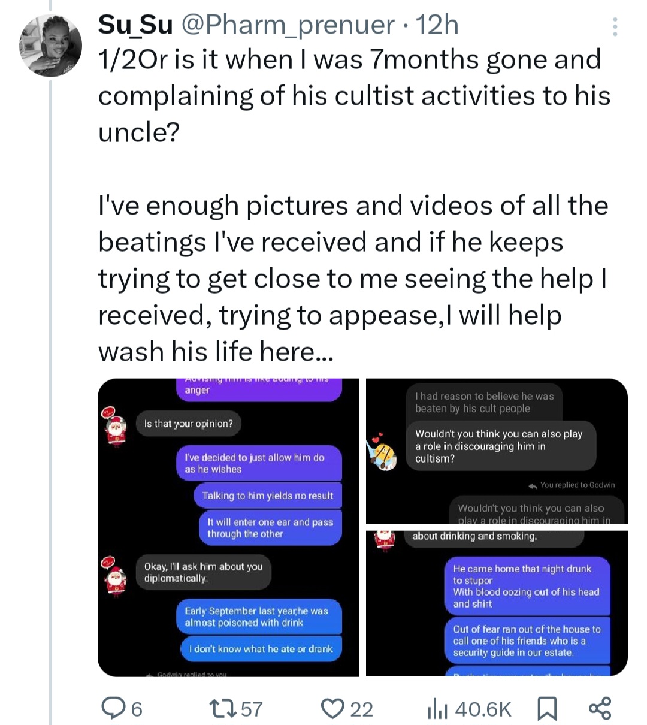Open the @Pharm_prenuer handle link

click(287, 25)
